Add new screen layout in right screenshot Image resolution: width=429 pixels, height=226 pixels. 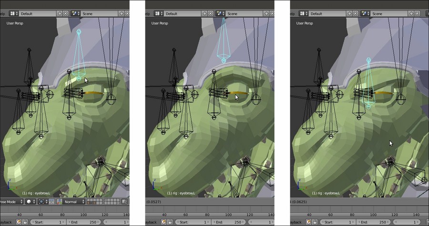pyautogui.click(x=349, y=13)
